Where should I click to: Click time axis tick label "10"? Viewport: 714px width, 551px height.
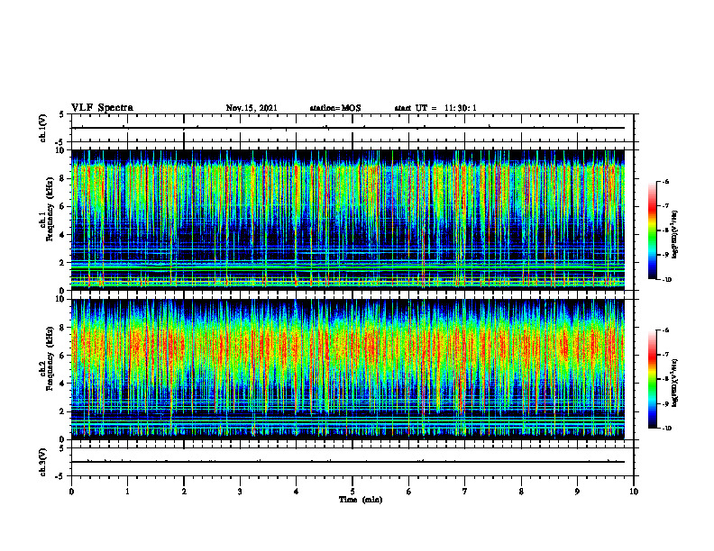point(634,492)
